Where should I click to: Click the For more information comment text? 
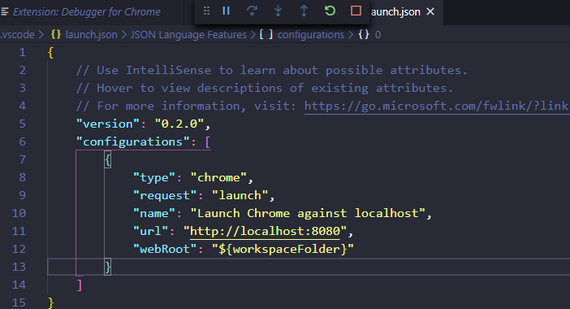tap(187, 106)
